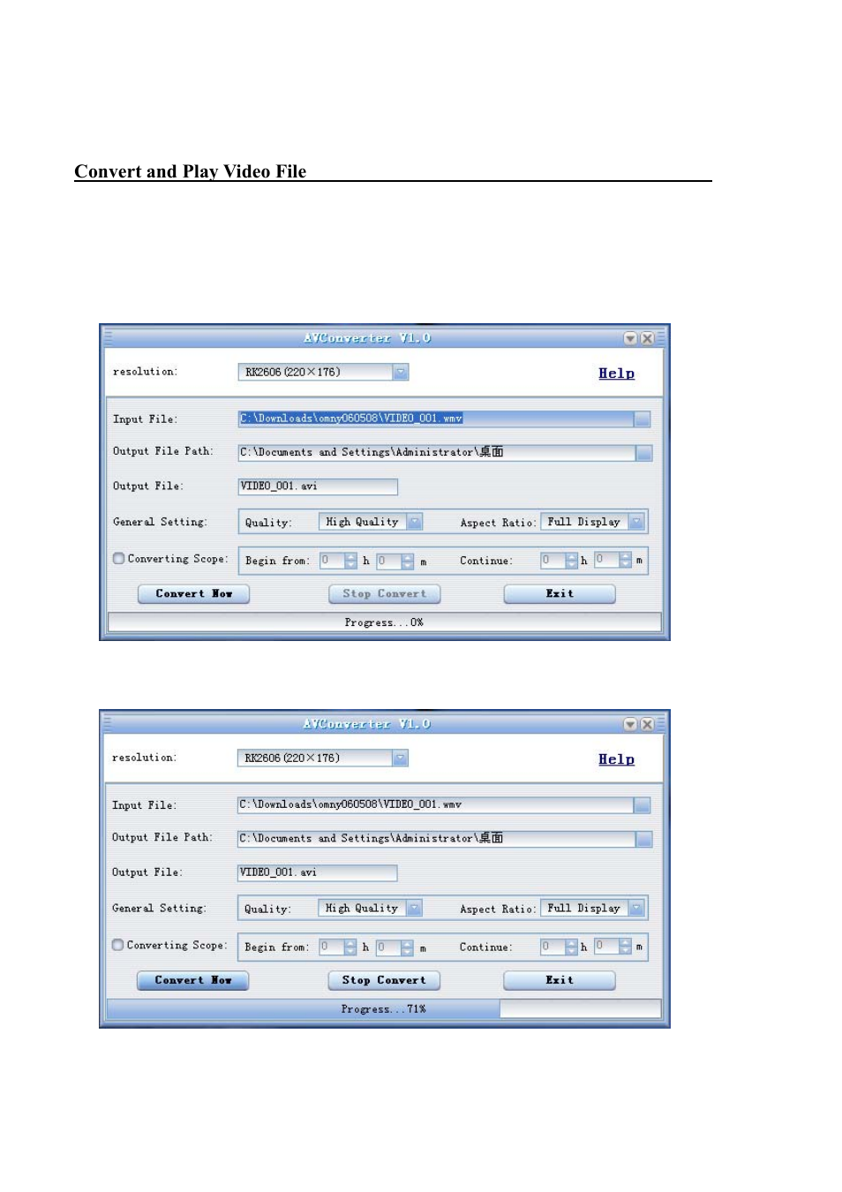Open Help link in the 0% progress window
This screenshot has height=1192, width=842.
pos(616,373)
